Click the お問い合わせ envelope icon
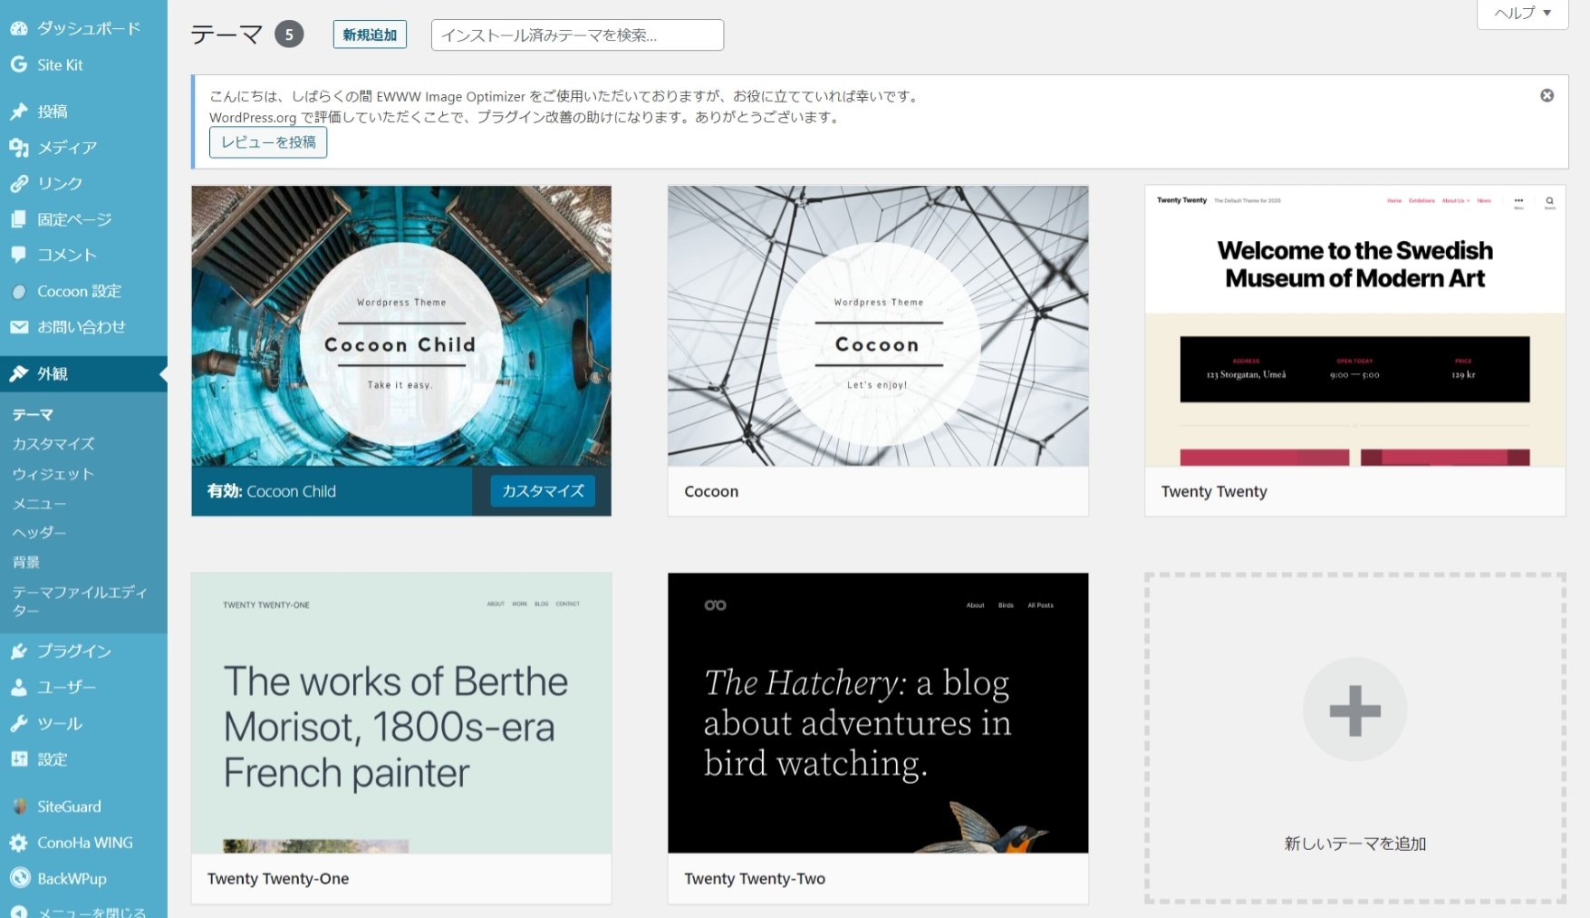Screen dimensions: 1590x918 (x=19, y=327)
